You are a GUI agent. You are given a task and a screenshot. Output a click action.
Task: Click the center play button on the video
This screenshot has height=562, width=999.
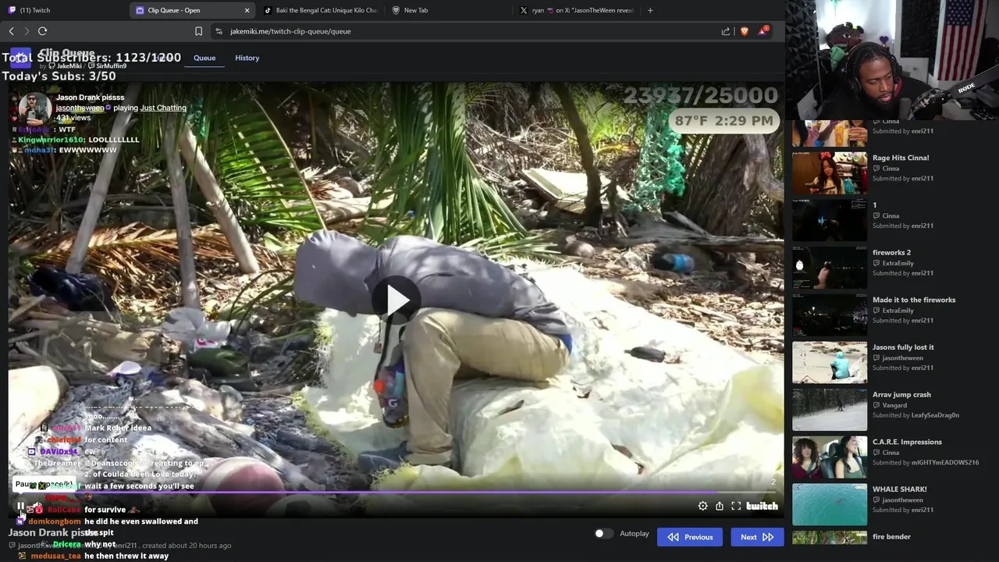[396, 300]
